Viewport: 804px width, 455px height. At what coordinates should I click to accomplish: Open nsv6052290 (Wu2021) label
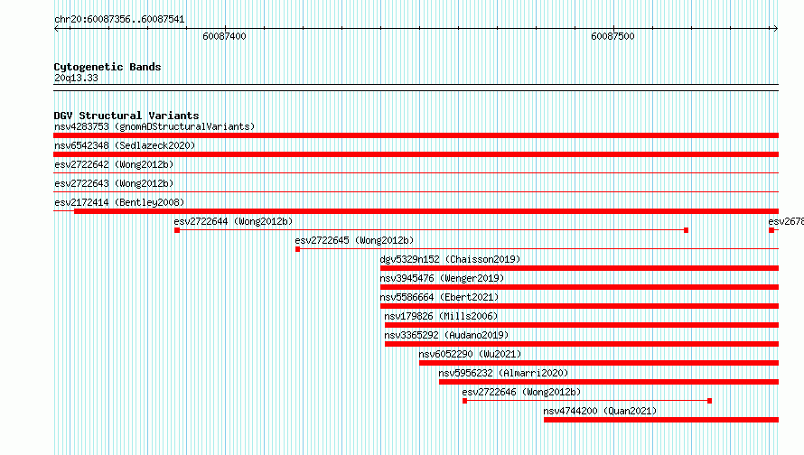[470, 354]
